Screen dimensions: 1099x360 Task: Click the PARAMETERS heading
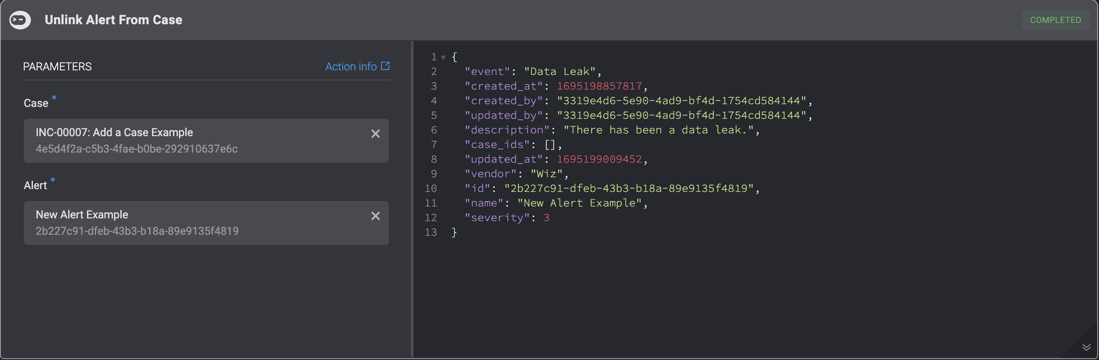point(57,67)
